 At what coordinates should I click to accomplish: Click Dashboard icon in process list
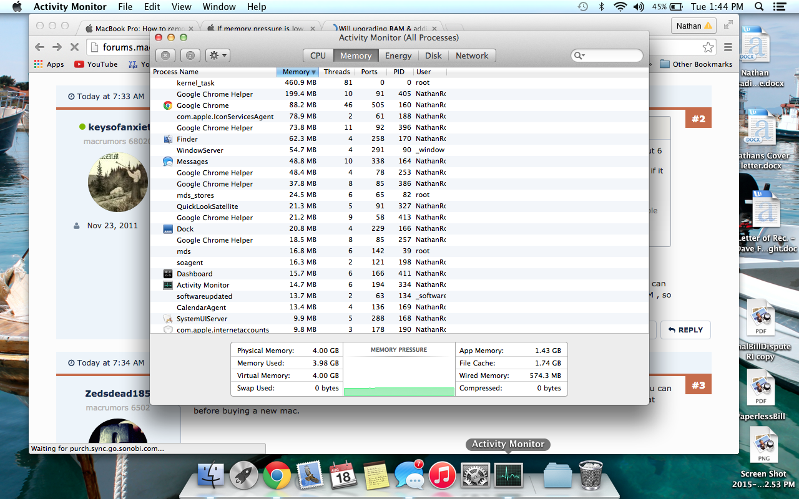pos(168,274)
